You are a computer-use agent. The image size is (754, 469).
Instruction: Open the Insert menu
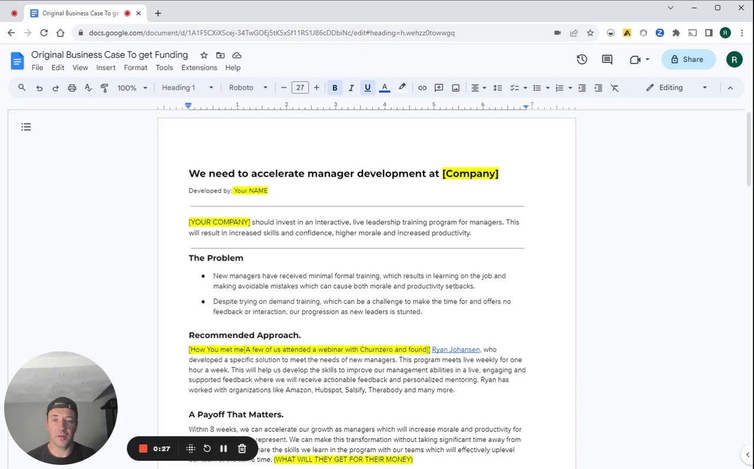point(106,68)
